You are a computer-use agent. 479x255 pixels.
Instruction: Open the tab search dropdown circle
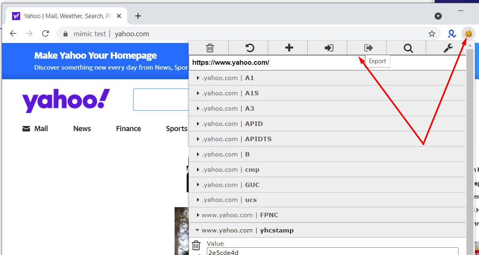(x=438, y=16)
